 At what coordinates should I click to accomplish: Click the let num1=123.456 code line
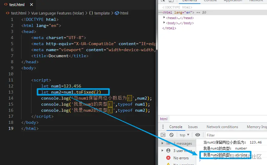pos(61,86)
